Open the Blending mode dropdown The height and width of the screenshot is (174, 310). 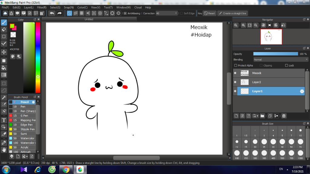coord(281,60)
